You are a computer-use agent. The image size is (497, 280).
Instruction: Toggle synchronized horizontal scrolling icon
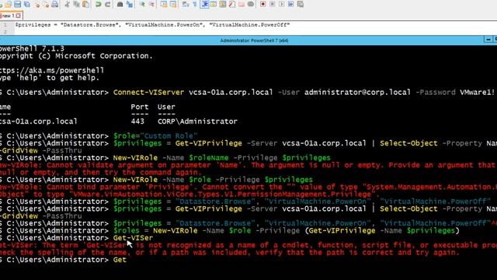(173, 4)
